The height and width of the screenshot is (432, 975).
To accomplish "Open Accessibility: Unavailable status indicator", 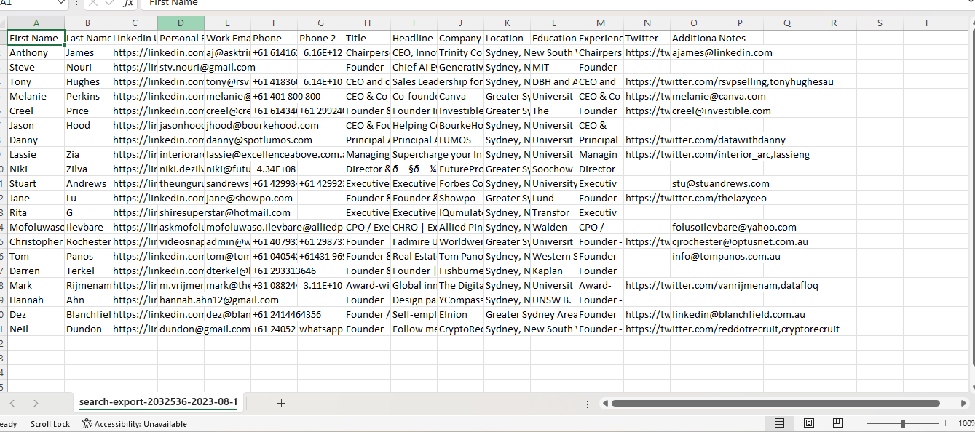I will (135, 424).
